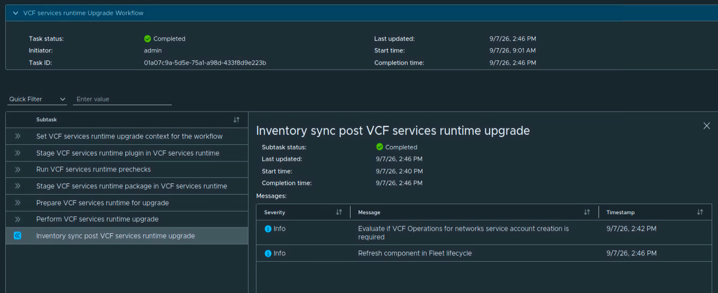Select Perform VCF services runtime upgrade subtask
This screenshot has height=293, width=718.
[x=97, y=219]
